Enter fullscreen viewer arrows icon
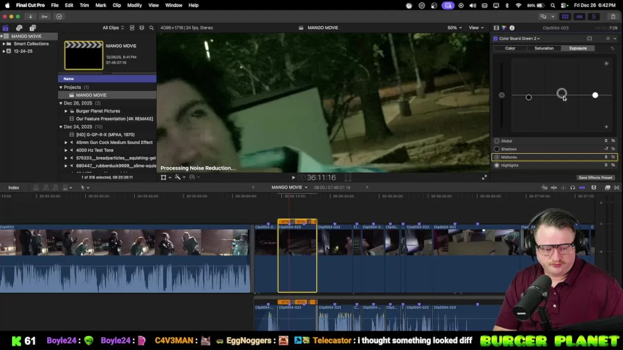Screen dimensions: 623x350 [484, 177]
